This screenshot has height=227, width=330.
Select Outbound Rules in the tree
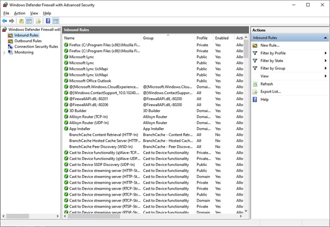(x=28, y=41)
